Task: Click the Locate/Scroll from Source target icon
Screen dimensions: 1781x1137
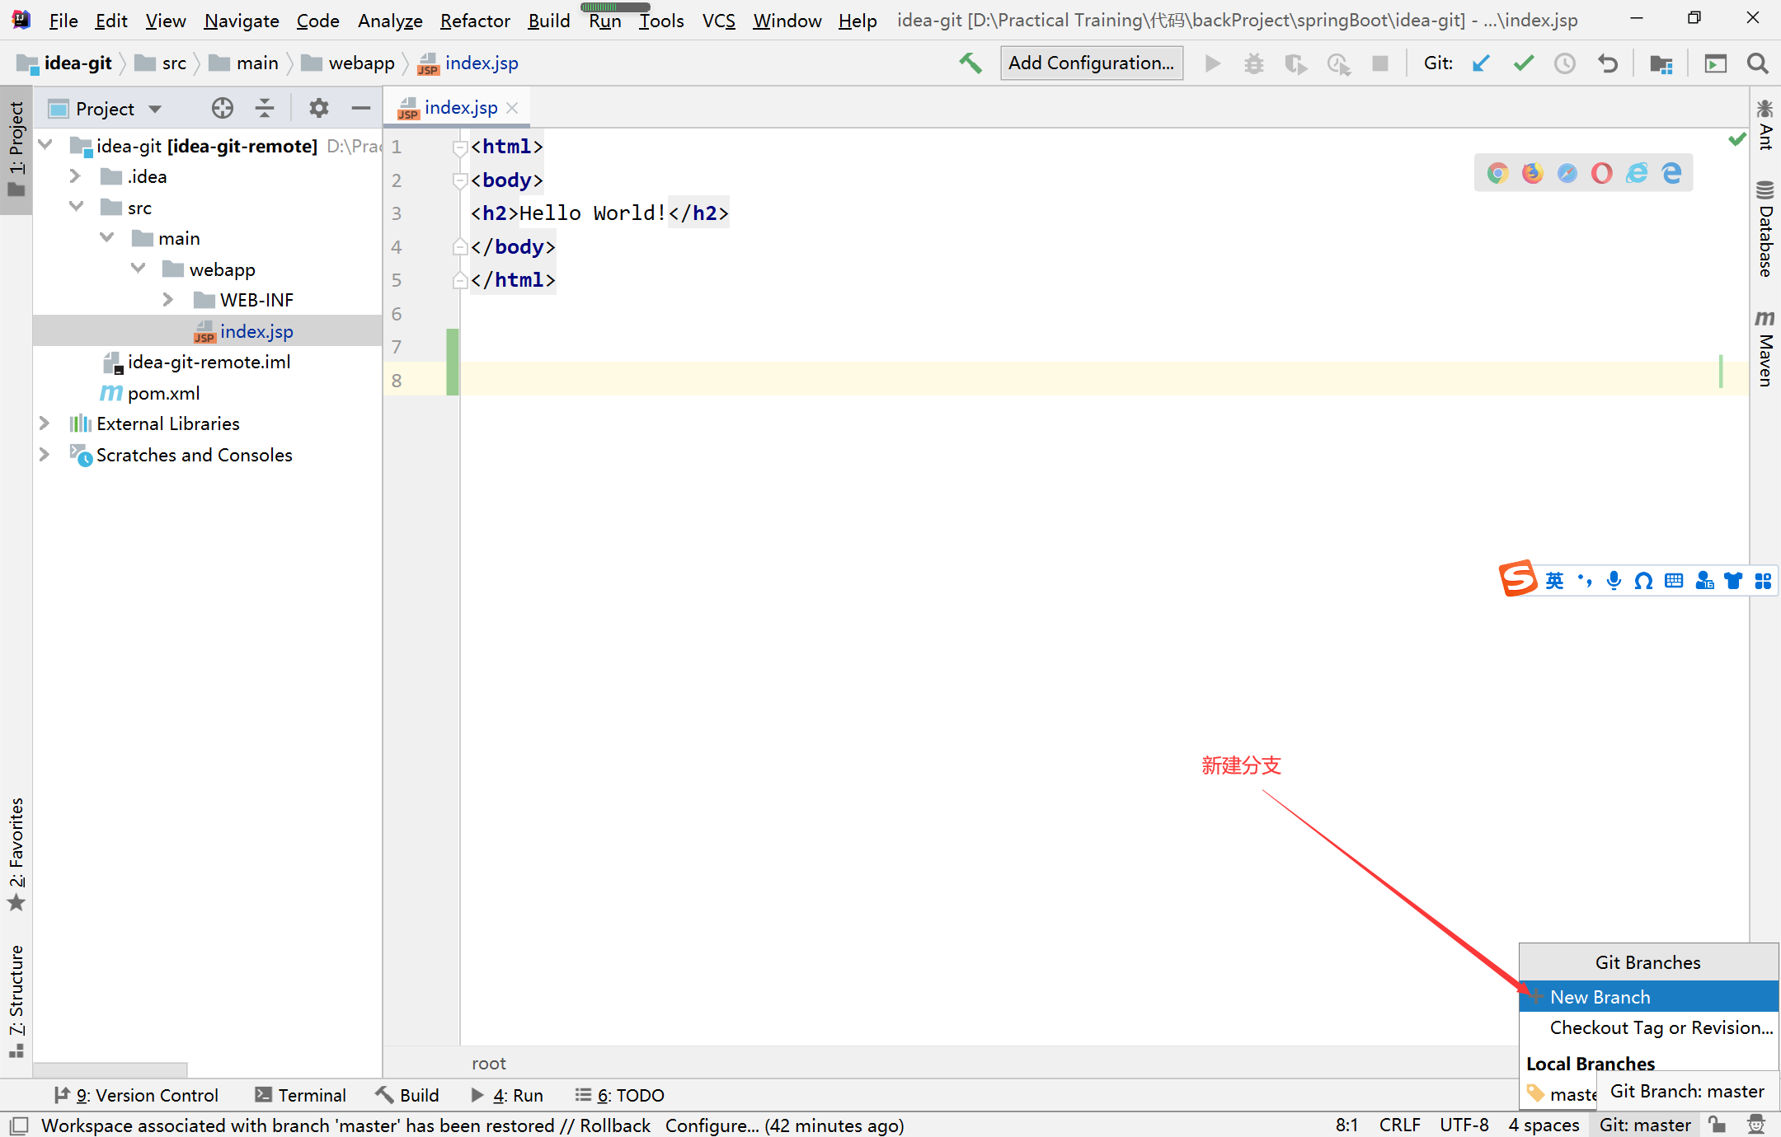Action: 223,108
